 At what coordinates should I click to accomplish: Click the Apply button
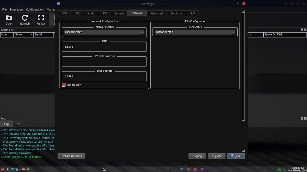tap(197, 156)
